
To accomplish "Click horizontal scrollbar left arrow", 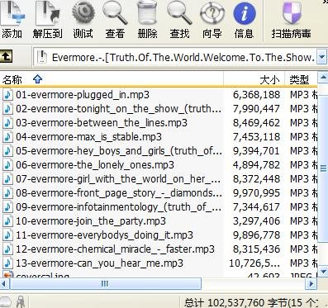I will point(5,283).
